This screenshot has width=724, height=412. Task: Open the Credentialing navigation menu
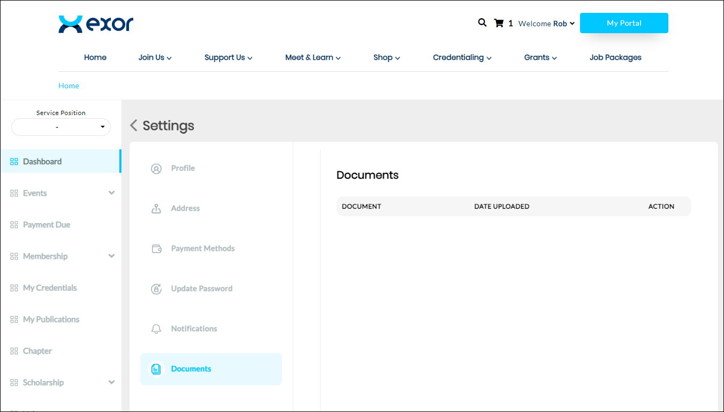tap(462, 58)
